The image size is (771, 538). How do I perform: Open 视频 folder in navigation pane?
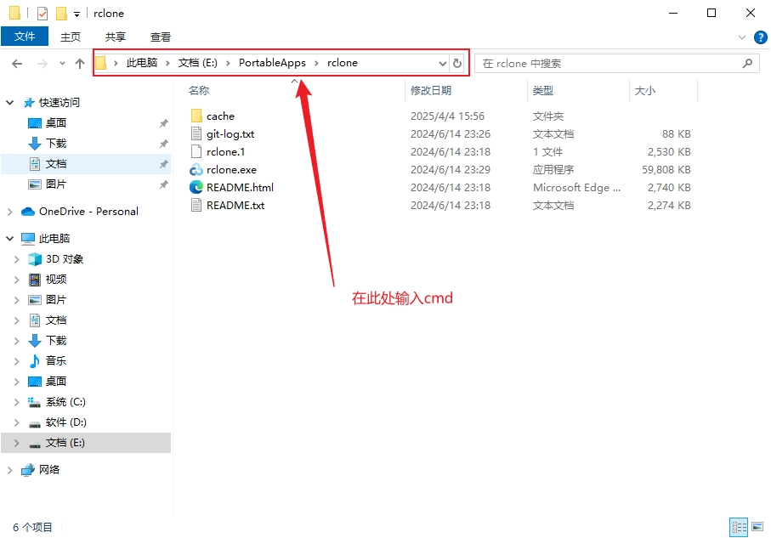[x=55, y=280]
